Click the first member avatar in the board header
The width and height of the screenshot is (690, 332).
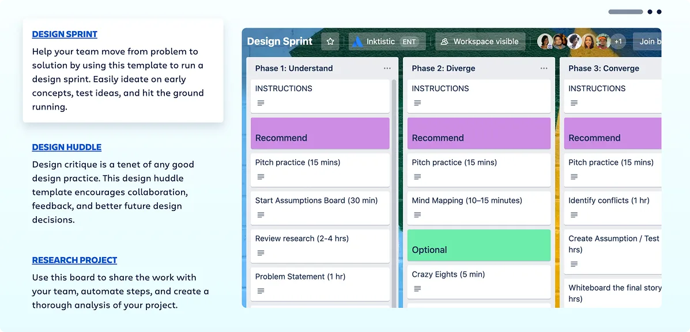click(x=544, y=41)
